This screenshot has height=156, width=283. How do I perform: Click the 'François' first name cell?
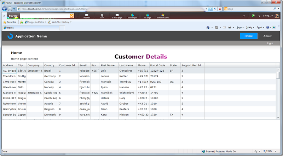point(109,82)
